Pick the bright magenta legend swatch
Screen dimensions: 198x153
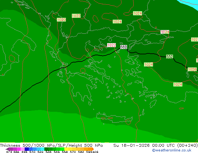[19, 149]
